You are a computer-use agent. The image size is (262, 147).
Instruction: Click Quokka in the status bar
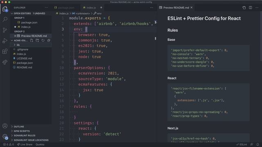coord(40,145)
